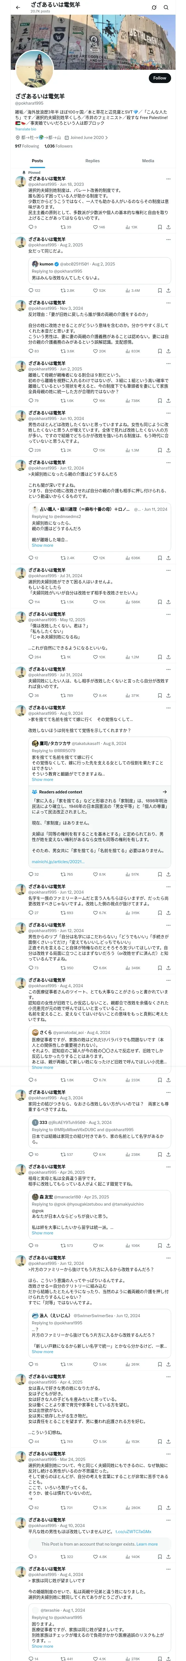Click the Translate bio link
Viewport: 186px width, 1661px height.
pos(26,129)
